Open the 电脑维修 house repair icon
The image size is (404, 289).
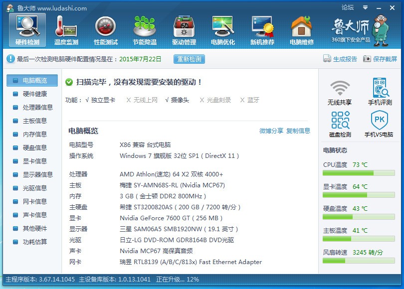[x=302, y=30]
